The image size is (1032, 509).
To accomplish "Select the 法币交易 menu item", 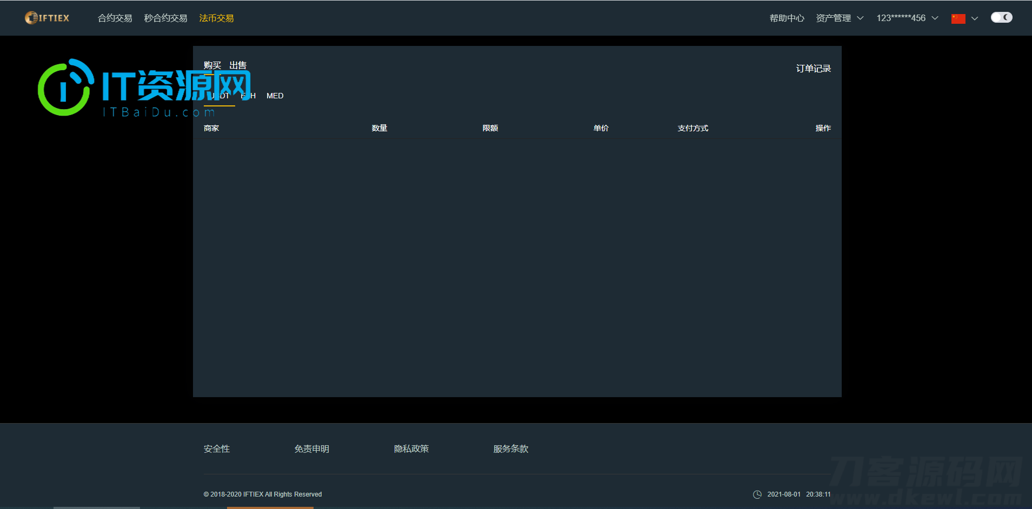I will click(x=216, y=18).
